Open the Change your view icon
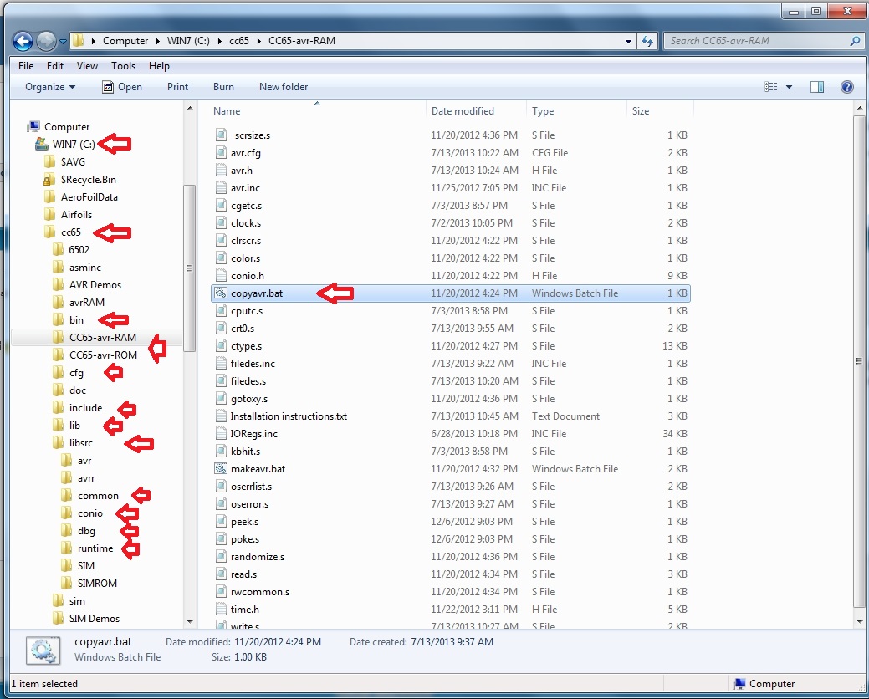 771,87
